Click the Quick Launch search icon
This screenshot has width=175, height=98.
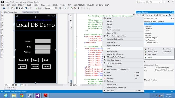point(160,2)
